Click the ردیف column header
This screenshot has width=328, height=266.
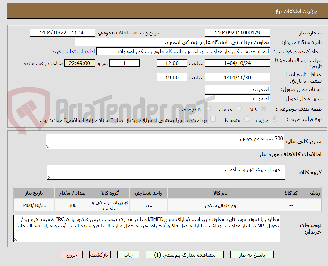[x=315, y=193]
